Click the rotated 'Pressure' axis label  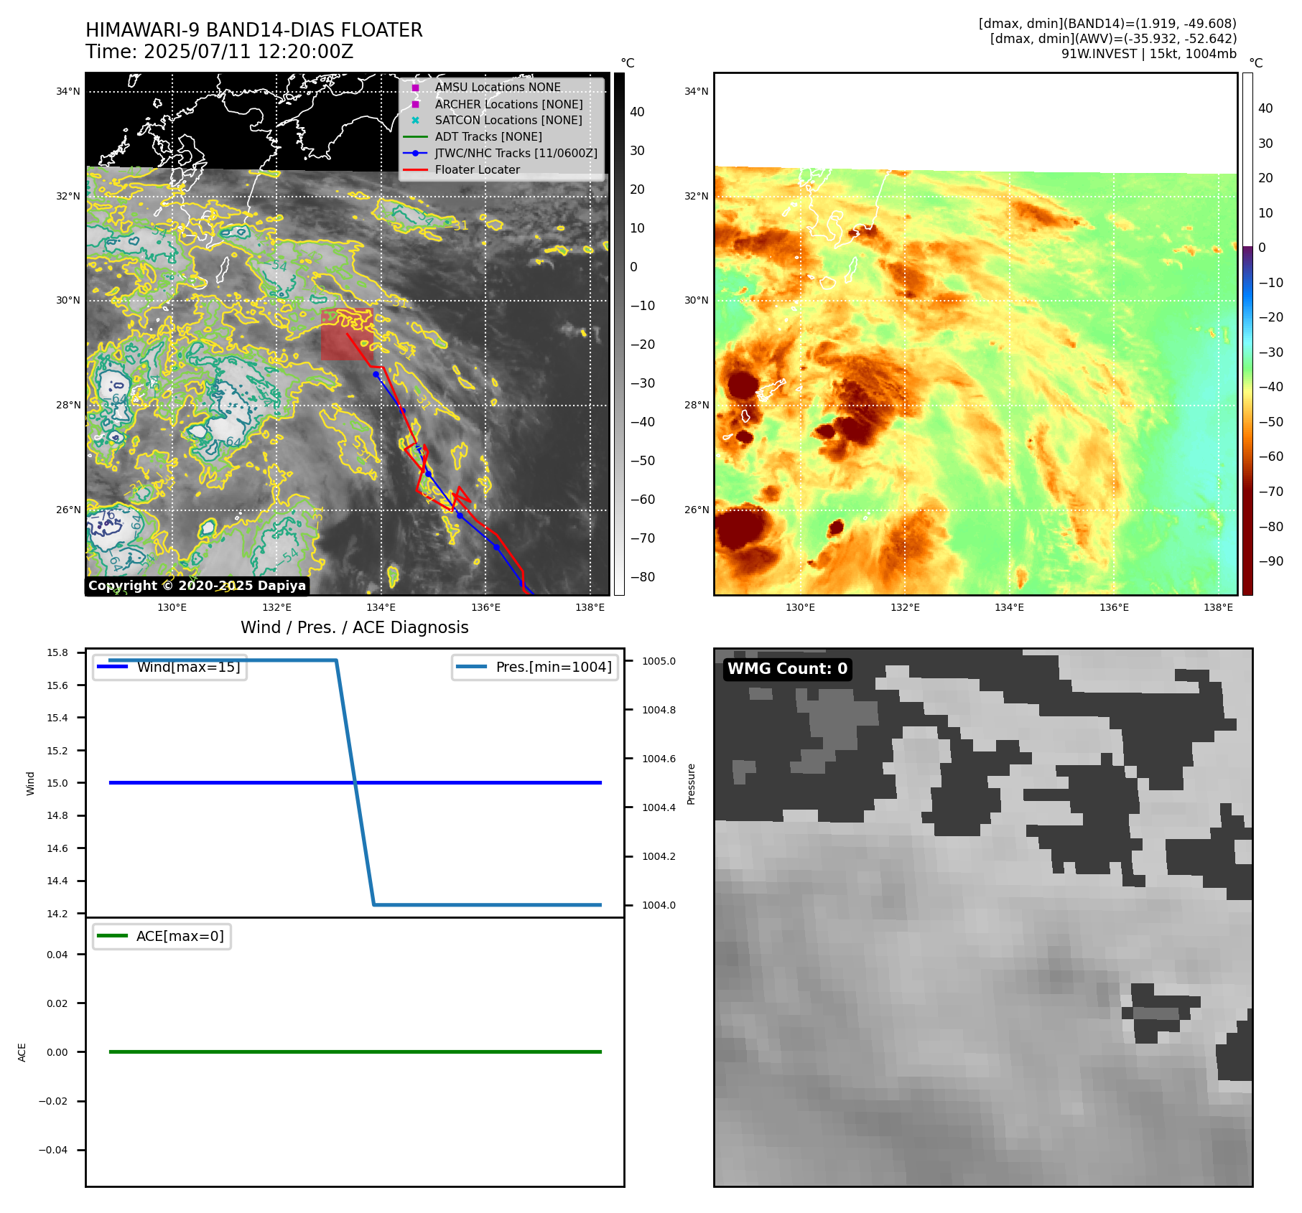pos(692,784)
